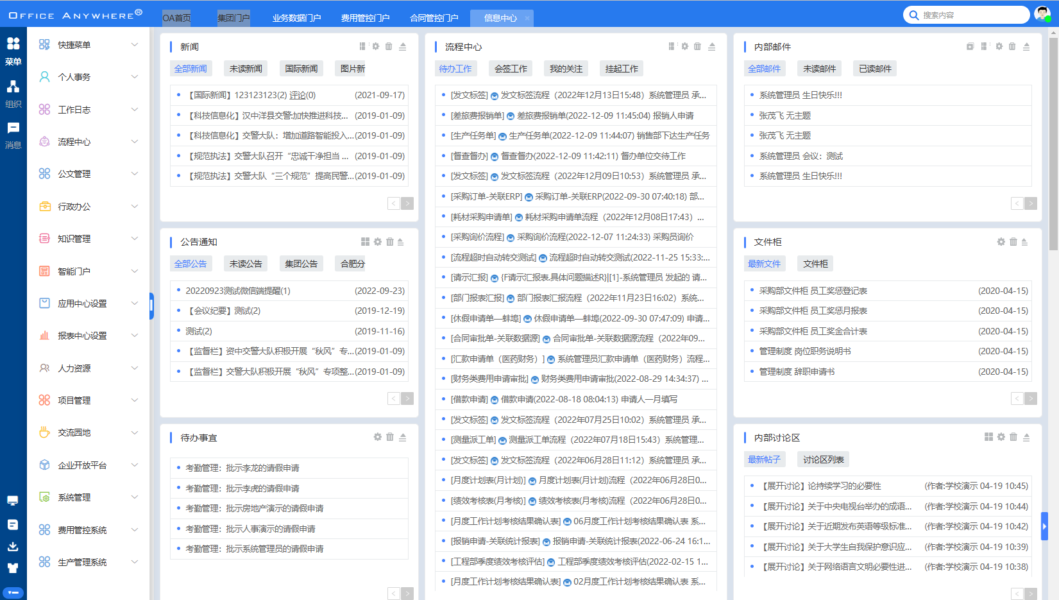This screenshot has height=600, width=1059.
Task: Expand the 个人事务 sidebar menu
Action: 89,77
